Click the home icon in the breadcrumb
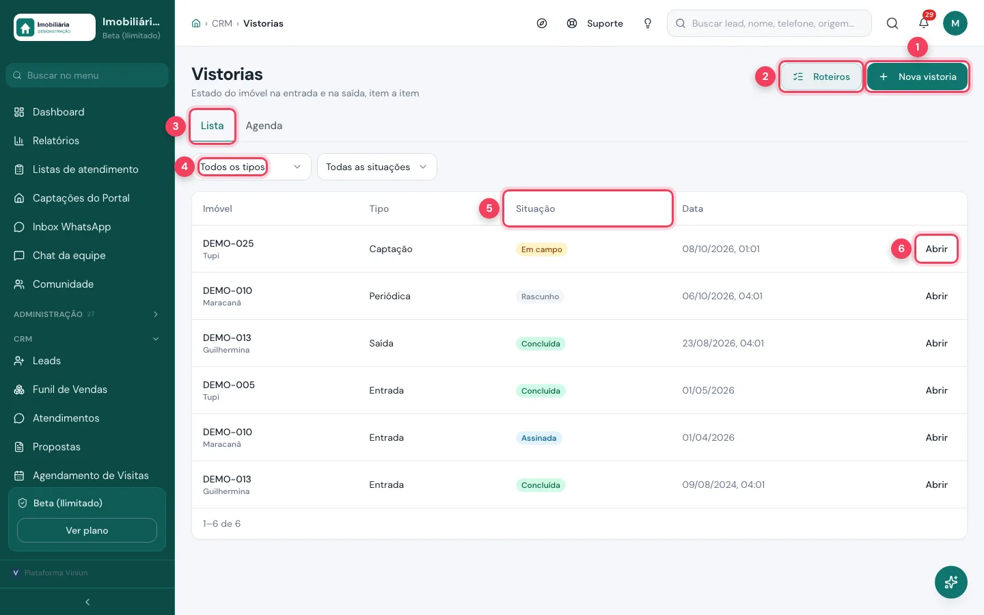This screenshot has height=615, width=984. coord(196,23)
